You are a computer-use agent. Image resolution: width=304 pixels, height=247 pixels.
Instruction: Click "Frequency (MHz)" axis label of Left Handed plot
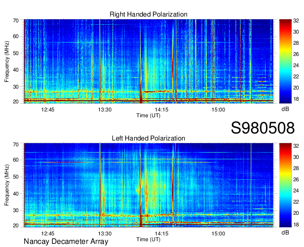pos(7,185)
